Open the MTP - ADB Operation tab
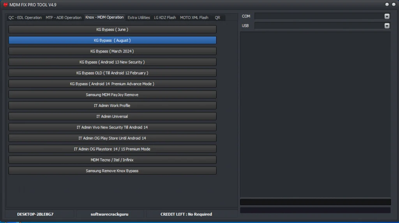 pos(64,17)
